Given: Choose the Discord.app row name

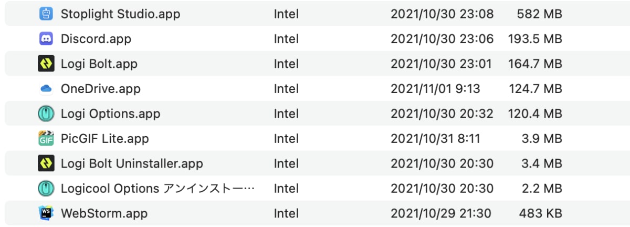Looking at the screenshot, I should [96, 39].
